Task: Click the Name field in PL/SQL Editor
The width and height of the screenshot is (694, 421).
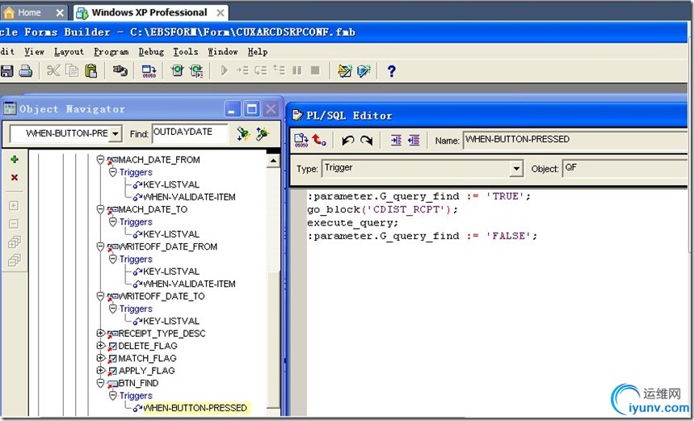Action: tap(575, 140)
